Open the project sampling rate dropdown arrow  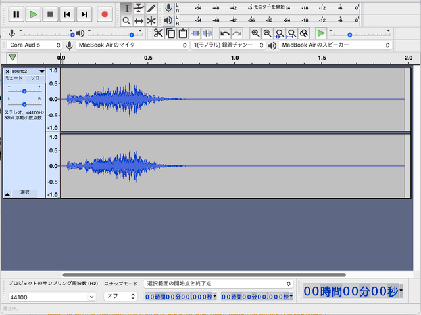(x=92, y=297)
